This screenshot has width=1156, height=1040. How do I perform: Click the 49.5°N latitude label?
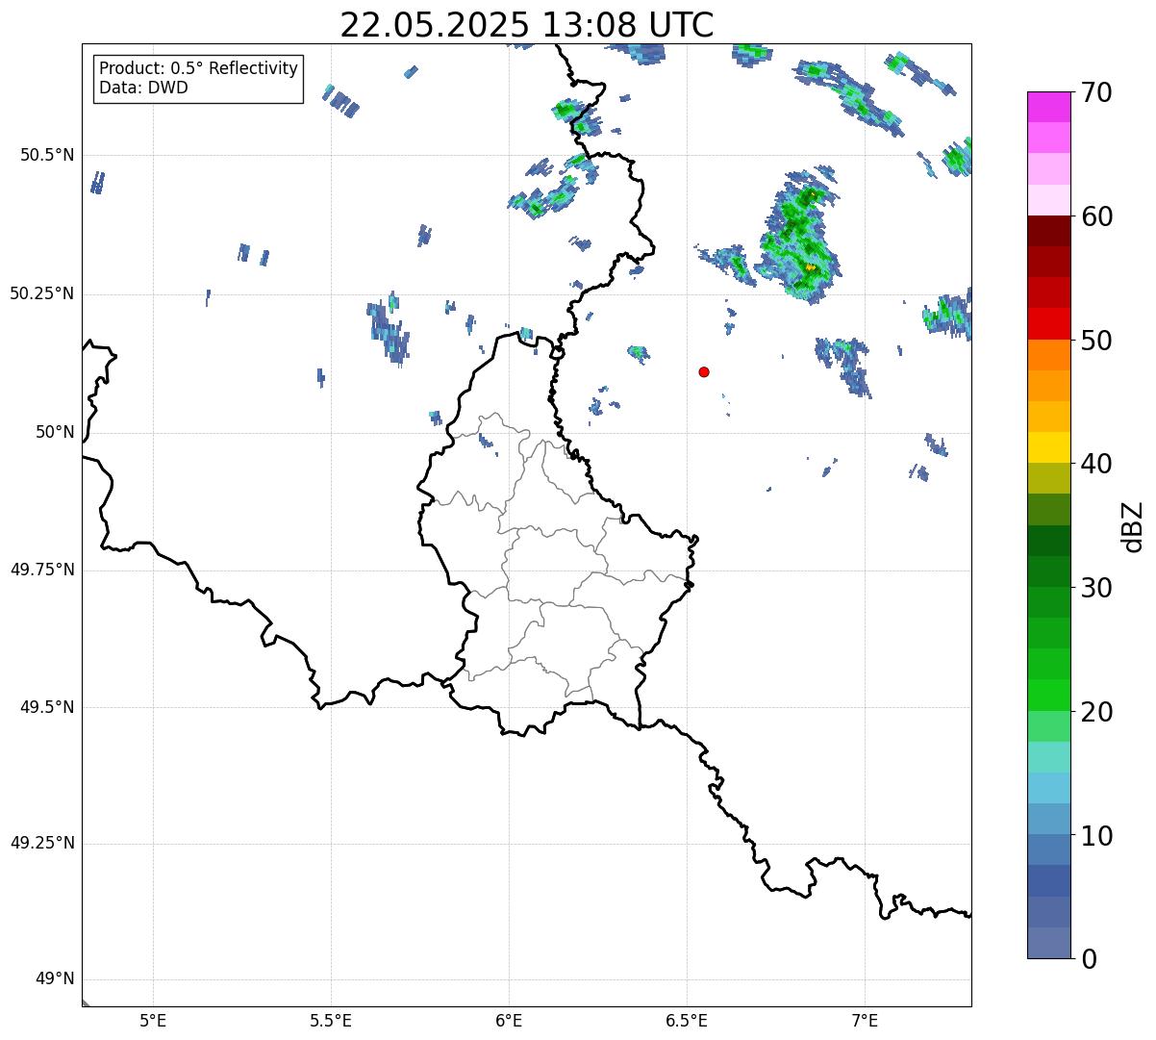(x=47, y=707)
